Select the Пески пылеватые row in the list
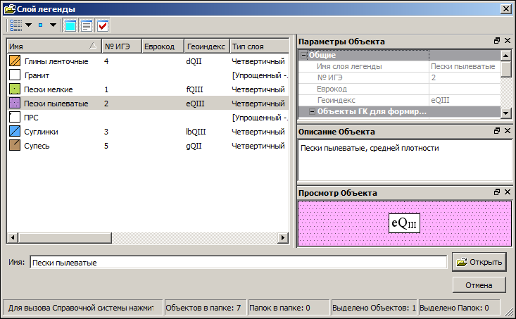This screenshot has width=516, height=319. click(148, 104)
